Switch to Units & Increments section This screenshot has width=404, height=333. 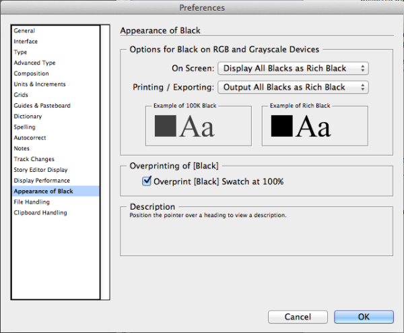(40, 84)
